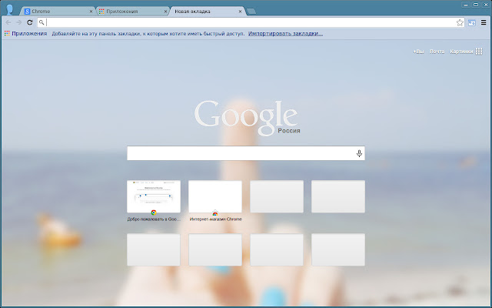Go back with the back arrow
The width and height of the screenshot is (492, 308).
click(x=8, y=22)
